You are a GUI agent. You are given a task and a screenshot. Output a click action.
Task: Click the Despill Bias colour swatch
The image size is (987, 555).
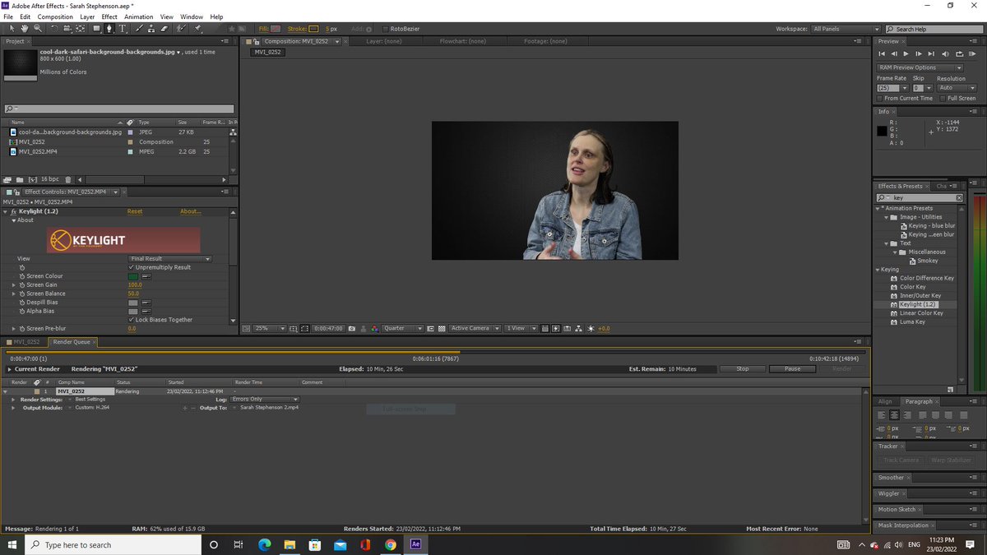134,303
